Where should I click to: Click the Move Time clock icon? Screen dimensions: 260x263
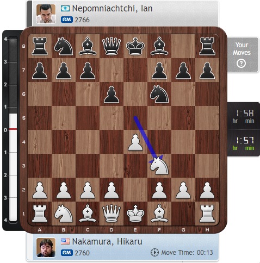(154, 253)
